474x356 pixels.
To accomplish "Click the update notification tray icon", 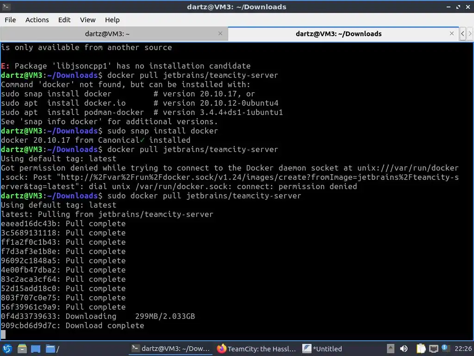I will point(445,348).
